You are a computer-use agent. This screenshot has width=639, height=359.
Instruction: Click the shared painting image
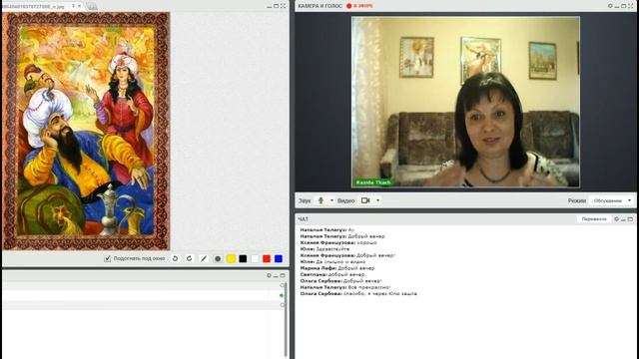[86, 131]
